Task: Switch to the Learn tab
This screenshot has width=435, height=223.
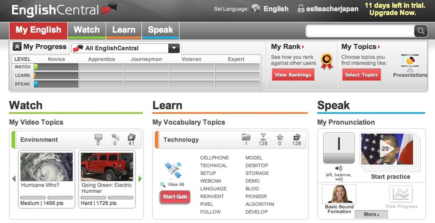Action: point(124,30)
